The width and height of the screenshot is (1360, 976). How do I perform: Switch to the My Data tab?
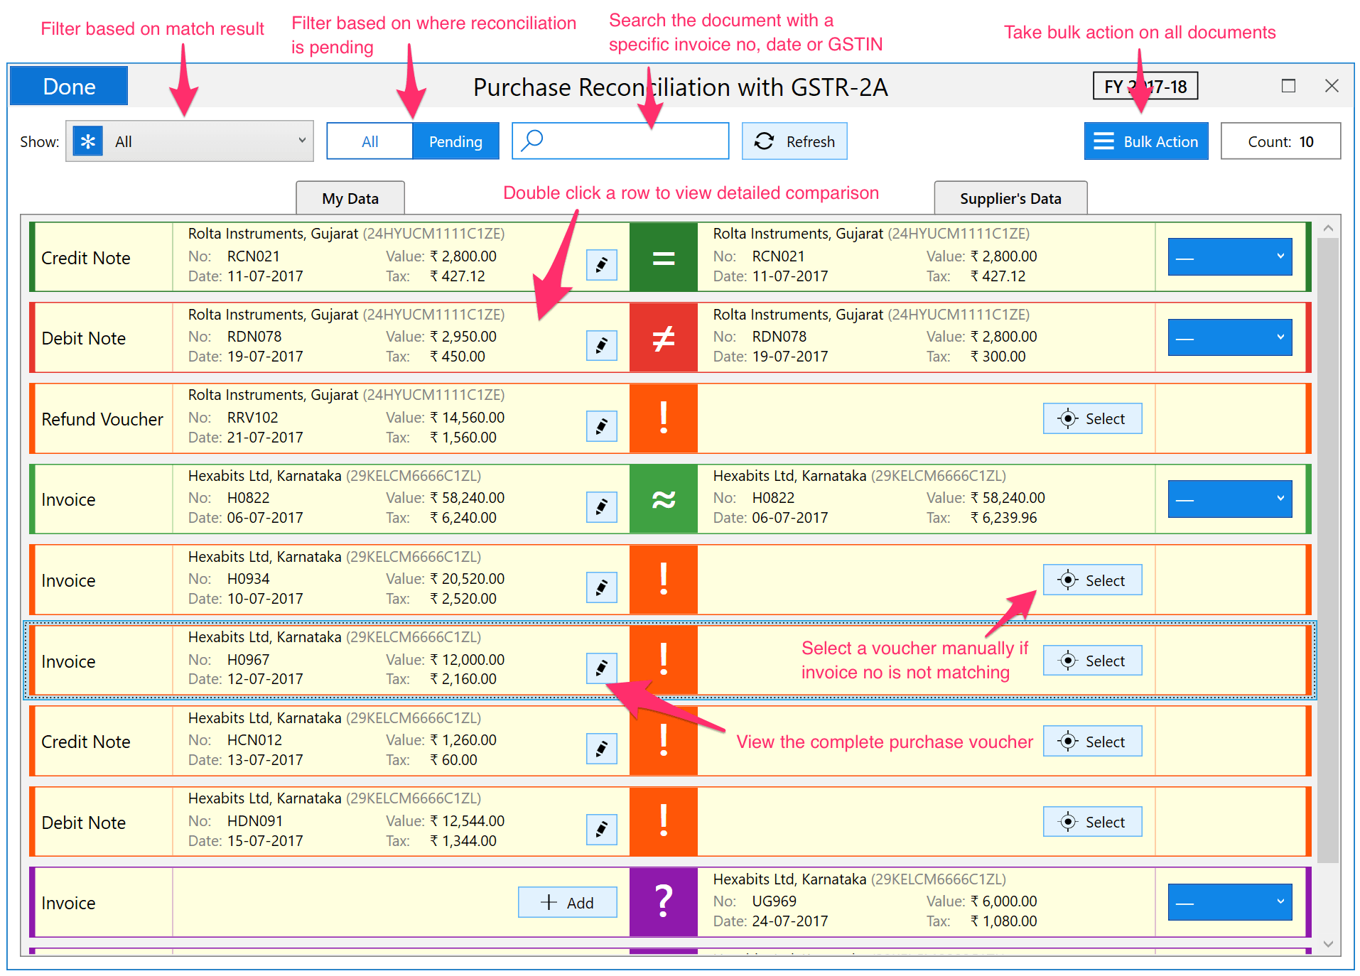pyautogui.click(x=350, y=198)
